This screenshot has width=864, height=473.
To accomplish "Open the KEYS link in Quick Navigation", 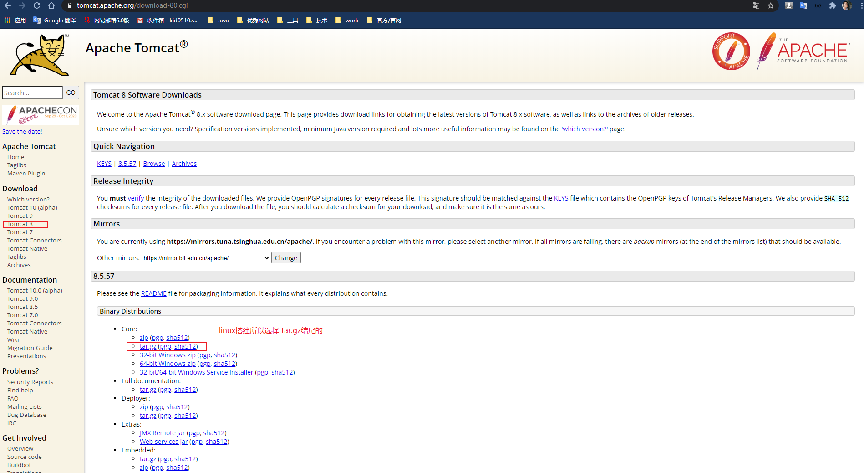I will coord(104,164).
